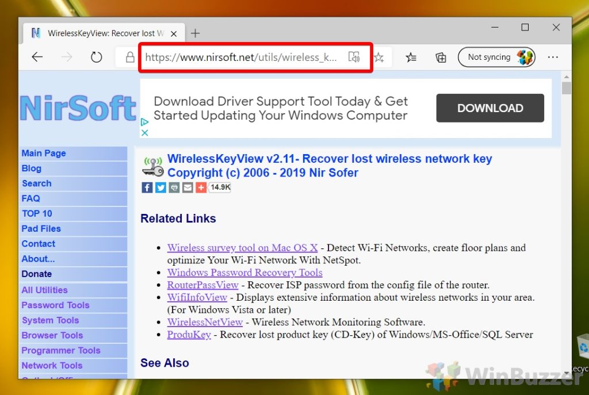
Task: Open the ProduKey link
Action: [189, 335]
